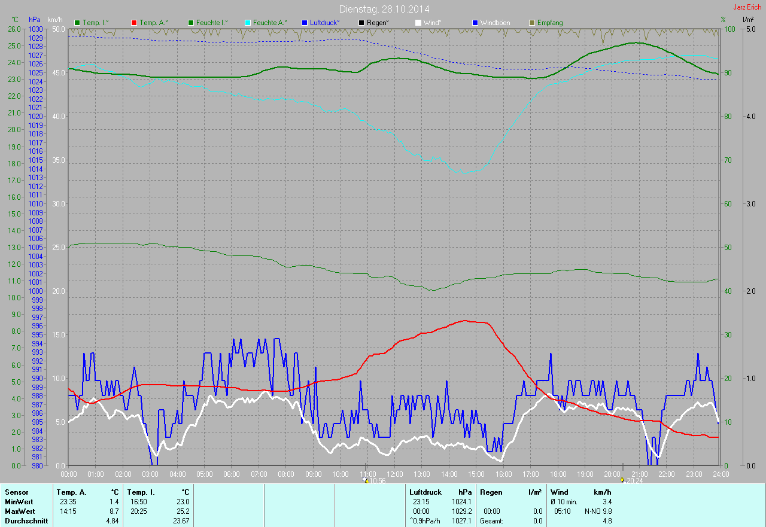Screen dimensions: 766x527
Task: Click the pressure minimum value '1024.1'
Action: [461, 502]
